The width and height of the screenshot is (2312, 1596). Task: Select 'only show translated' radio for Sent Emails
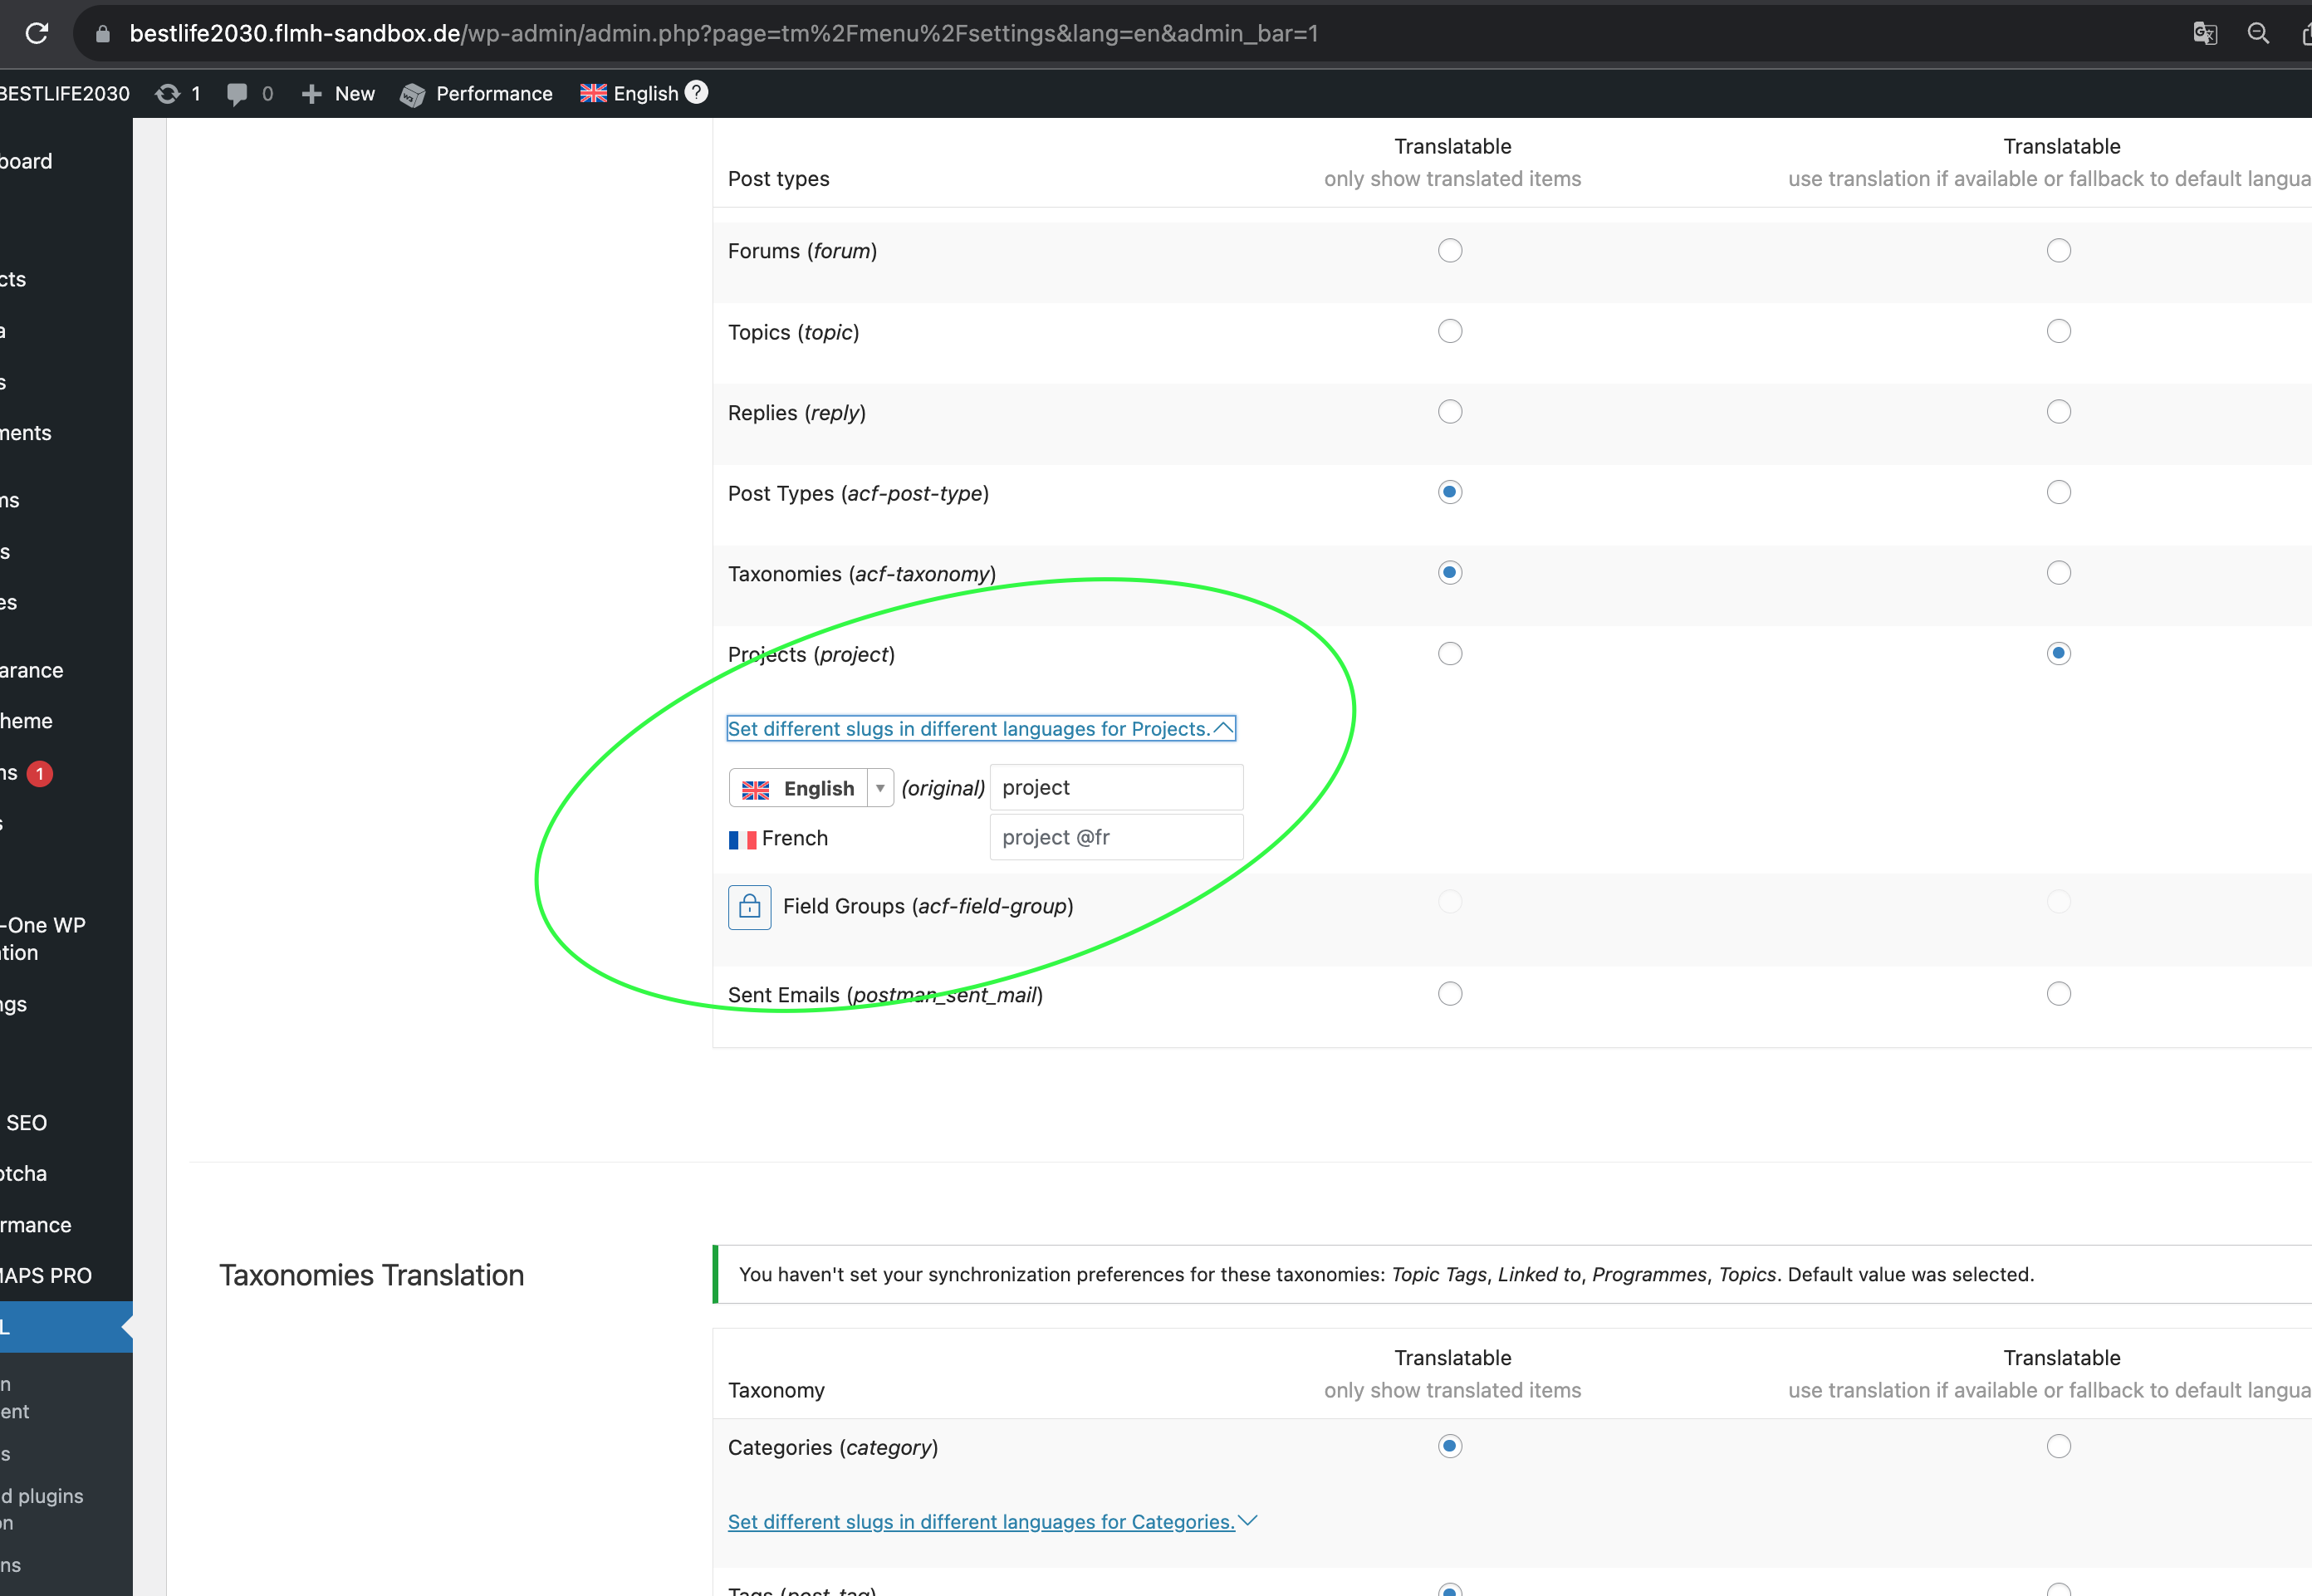click(x=1449, y=994)
